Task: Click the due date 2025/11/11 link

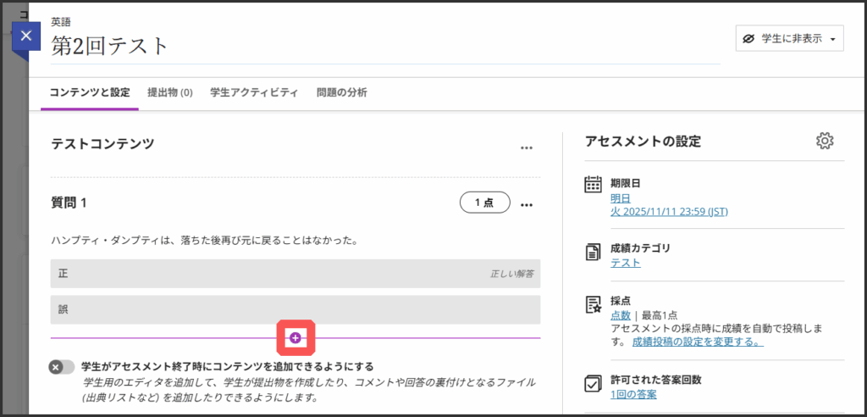Action: coord(669,211)
